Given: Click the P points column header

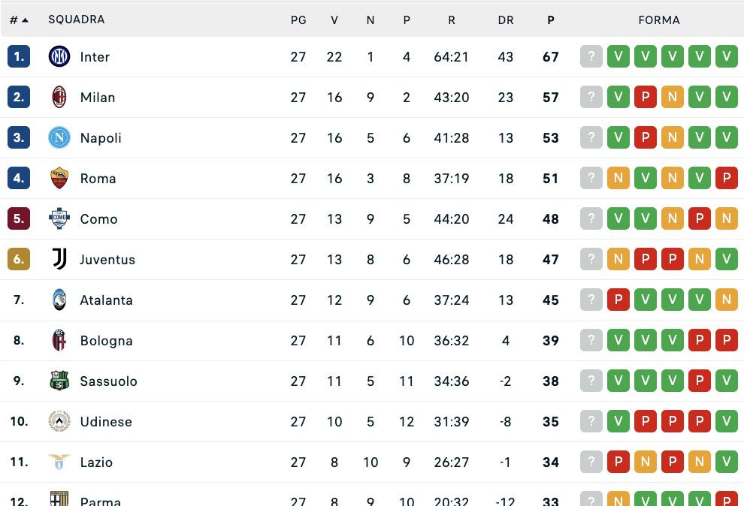Looking at the screenshot, I should [551, 20].
